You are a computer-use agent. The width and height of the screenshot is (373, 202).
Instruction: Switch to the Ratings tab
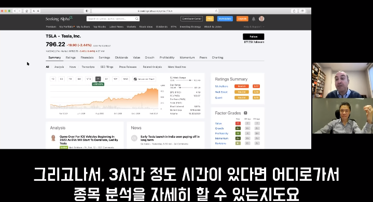click(71, 57)
